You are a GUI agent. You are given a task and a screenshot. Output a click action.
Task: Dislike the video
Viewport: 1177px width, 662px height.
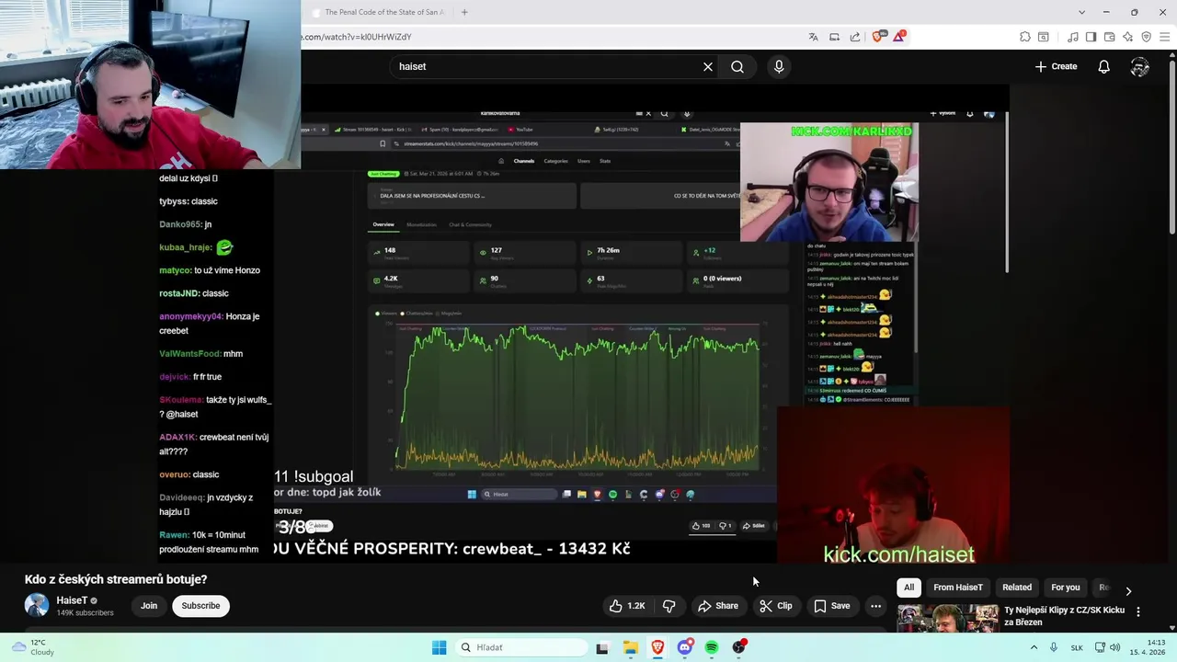click(668, 606)
